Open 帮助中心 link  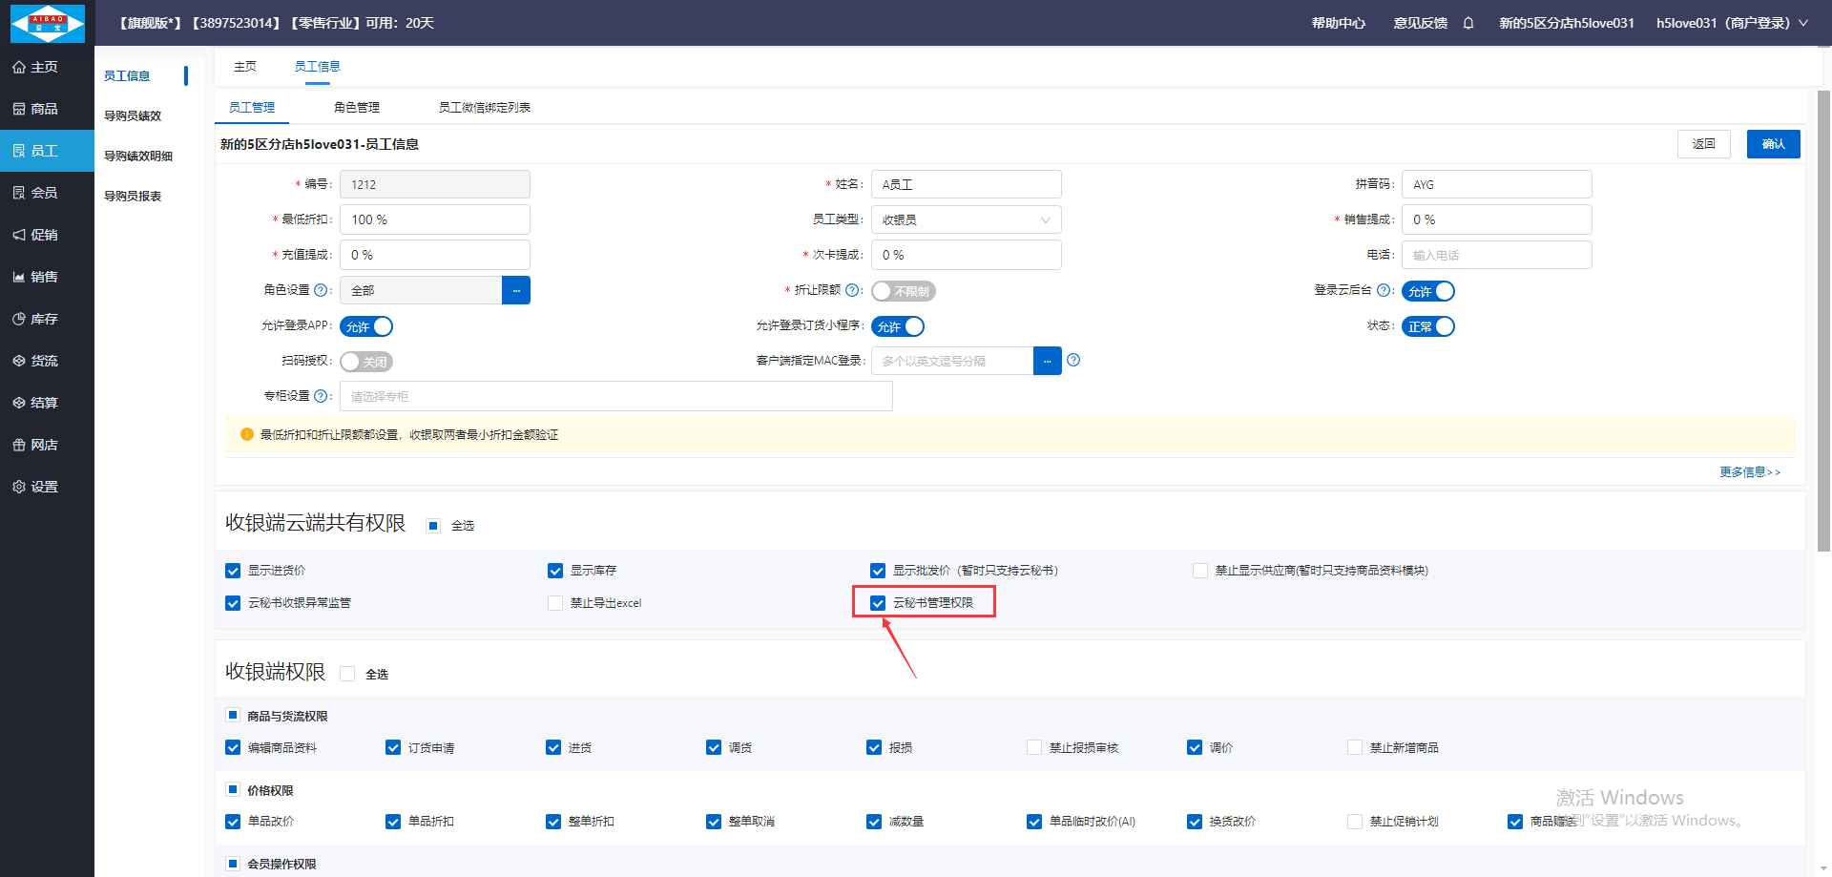(1339, 23)
